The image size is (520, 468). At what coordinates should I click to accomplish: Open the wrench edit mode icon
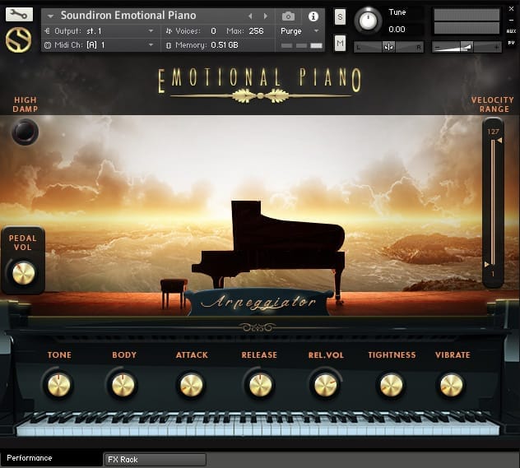19,14
